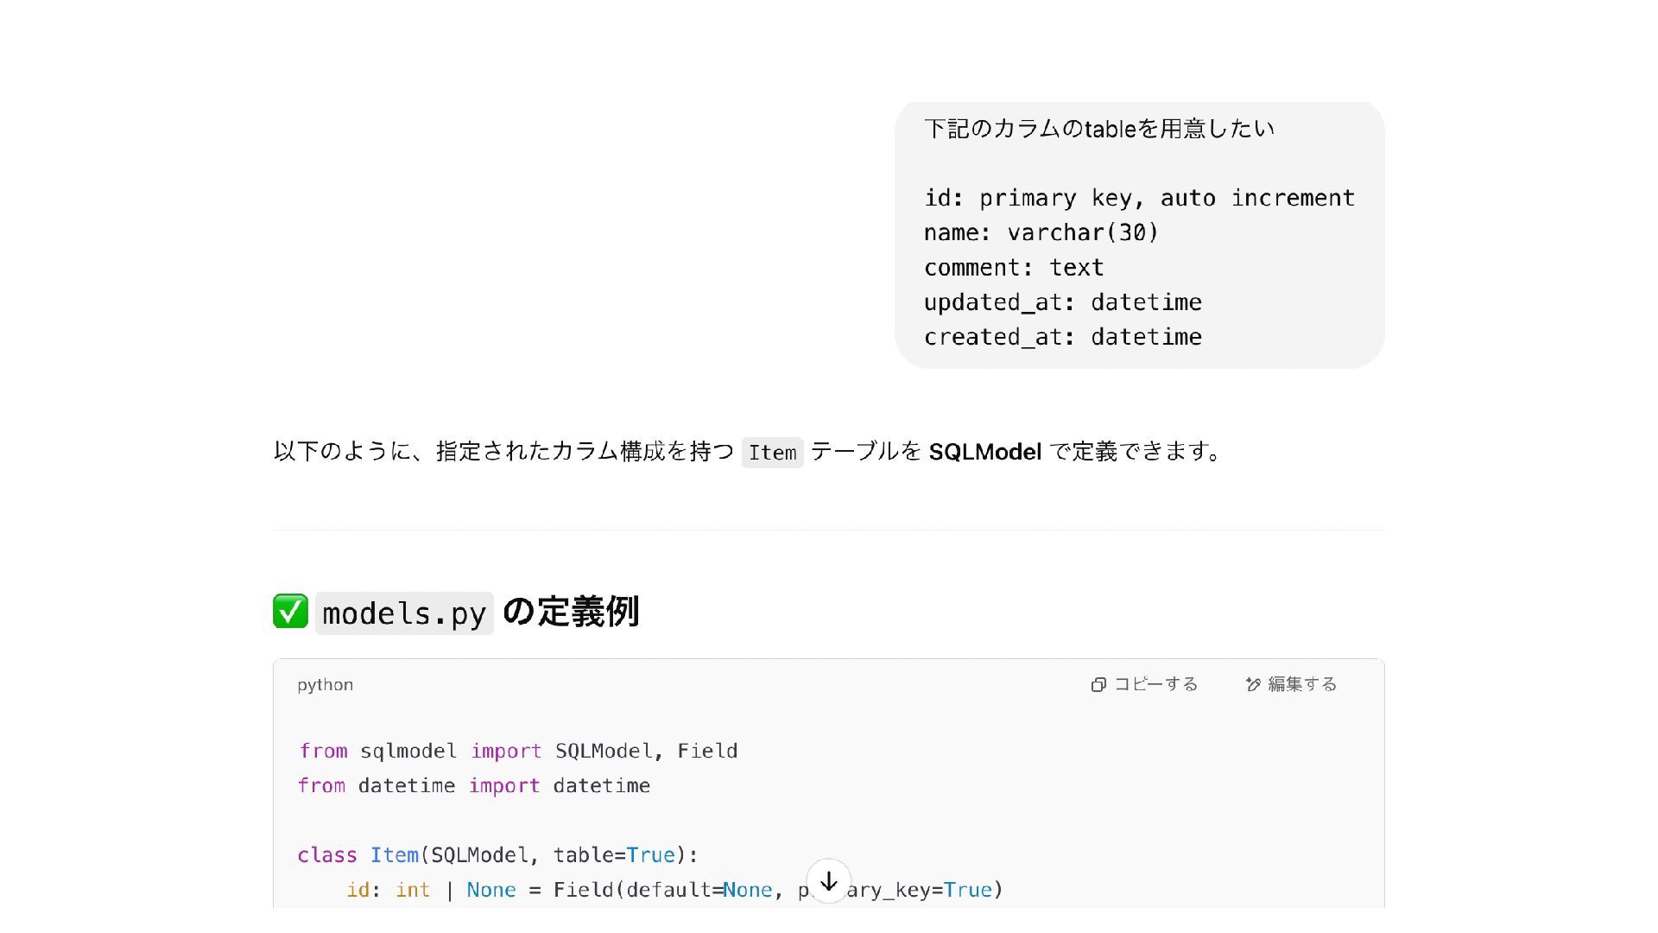Click the 'from datetime import datetime' code line
Viewport: 1658px width, 933px height.
(473, 785)
